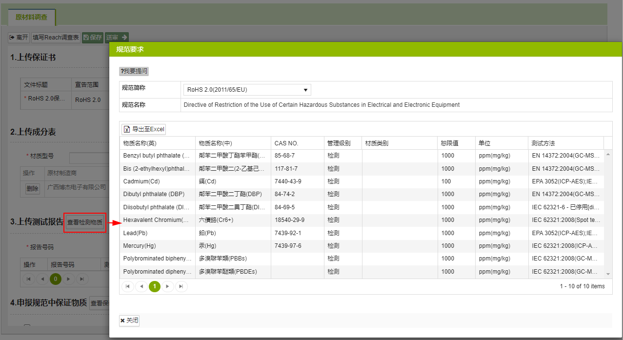Go to next page in dialog pager
This screenshot has height=340, width=623.
tap(168, 286)
